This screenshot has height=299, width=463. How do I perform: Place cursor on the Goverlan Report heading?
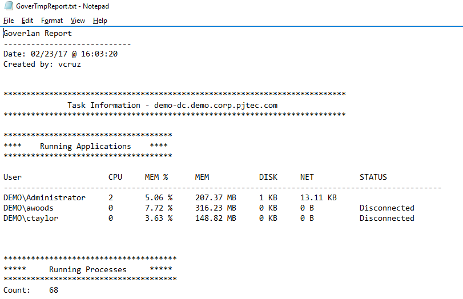pos(38,33)
